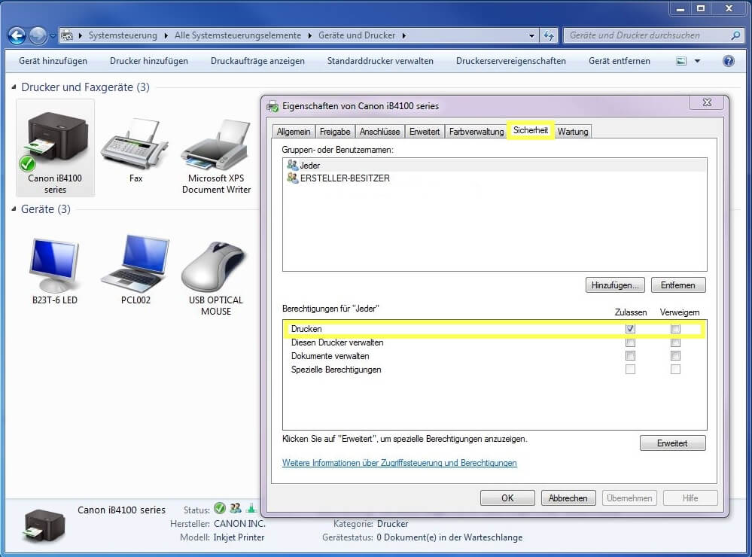
Task: Go back with the Explorer back arrow
Action: click(17, 35)
